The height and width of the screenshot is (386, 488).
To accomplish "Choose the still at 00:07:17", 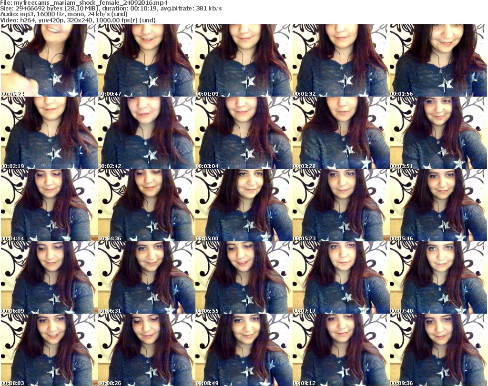I will coord(341,277).
